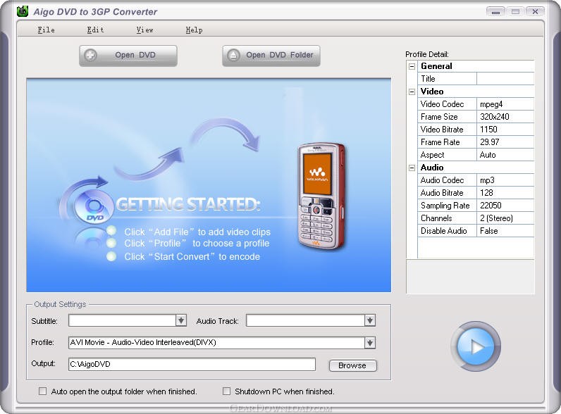
Task: Click the Aigo app icon in title bar
Action: point(23,11)
